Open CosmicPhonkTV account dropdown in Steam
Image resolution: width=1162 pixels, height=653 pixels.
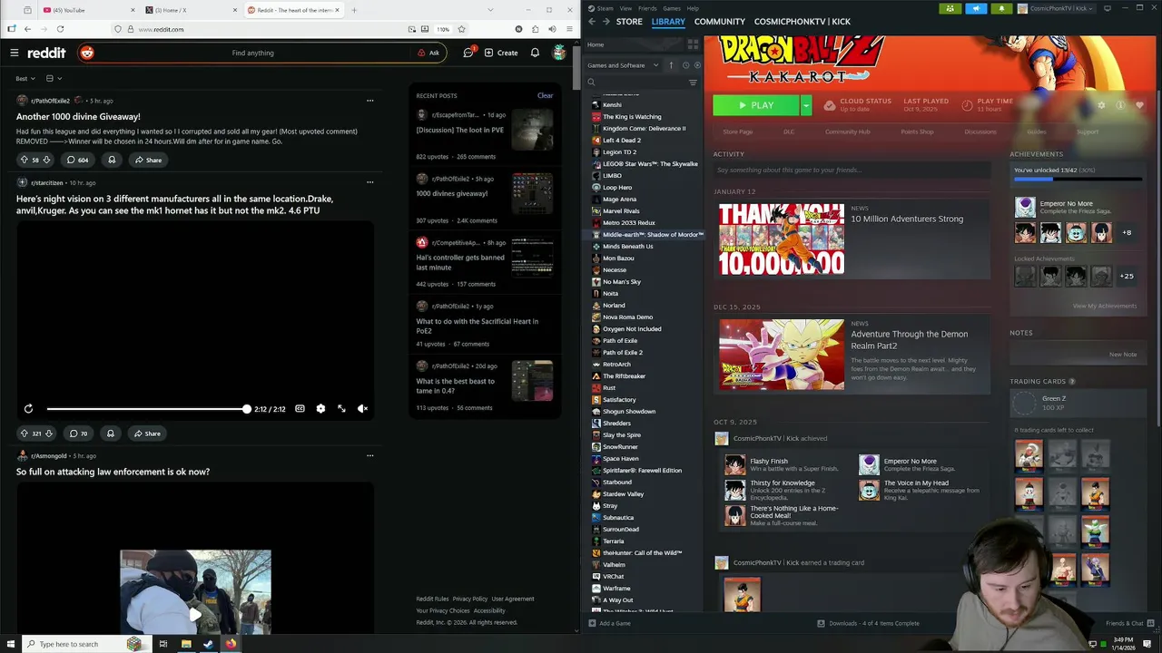1057,8
